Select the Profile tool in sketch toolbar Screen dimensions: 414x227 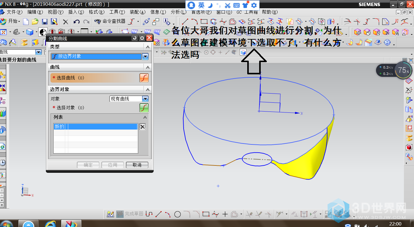point(149,214)
